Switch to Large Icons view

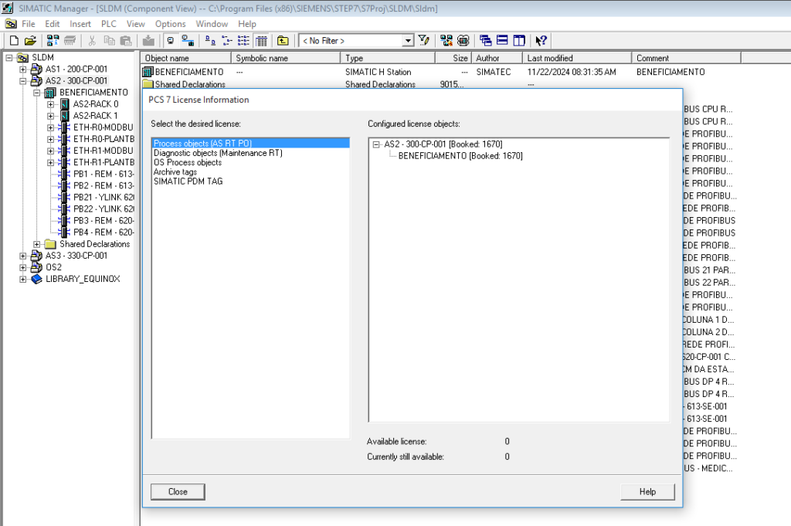pos(210,41)
